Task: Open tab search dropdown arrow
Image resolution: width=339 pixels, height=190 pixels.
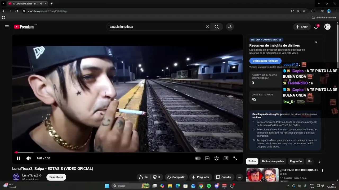Action: click(3, 3)
